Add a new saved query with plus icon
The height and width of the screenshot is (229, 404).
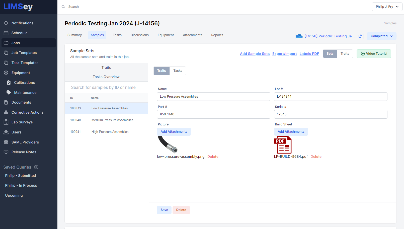(36, 167)
